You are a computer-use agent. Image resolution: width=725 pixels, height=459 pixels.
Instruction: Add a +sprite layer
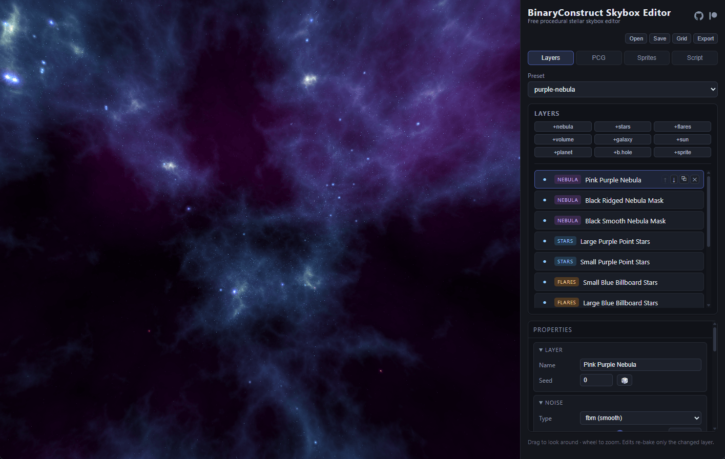click(x=682, y=152)
